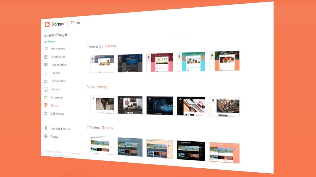Click the Privacidade footer link
Viewport: 316px width, 177px height.
(75, 153)
